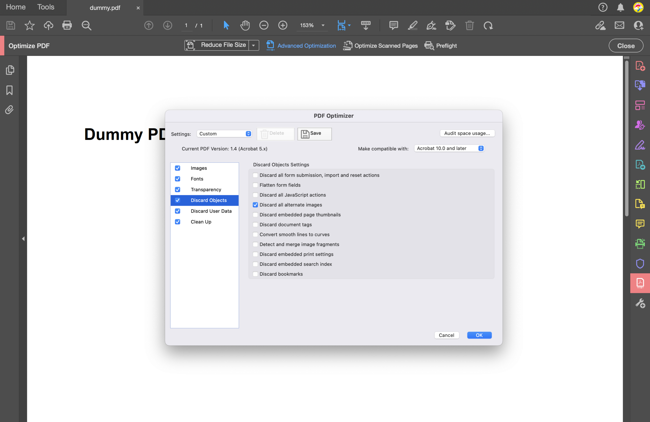Select Discard User Data panel
The image size is (650, 422).
[205, 211]
